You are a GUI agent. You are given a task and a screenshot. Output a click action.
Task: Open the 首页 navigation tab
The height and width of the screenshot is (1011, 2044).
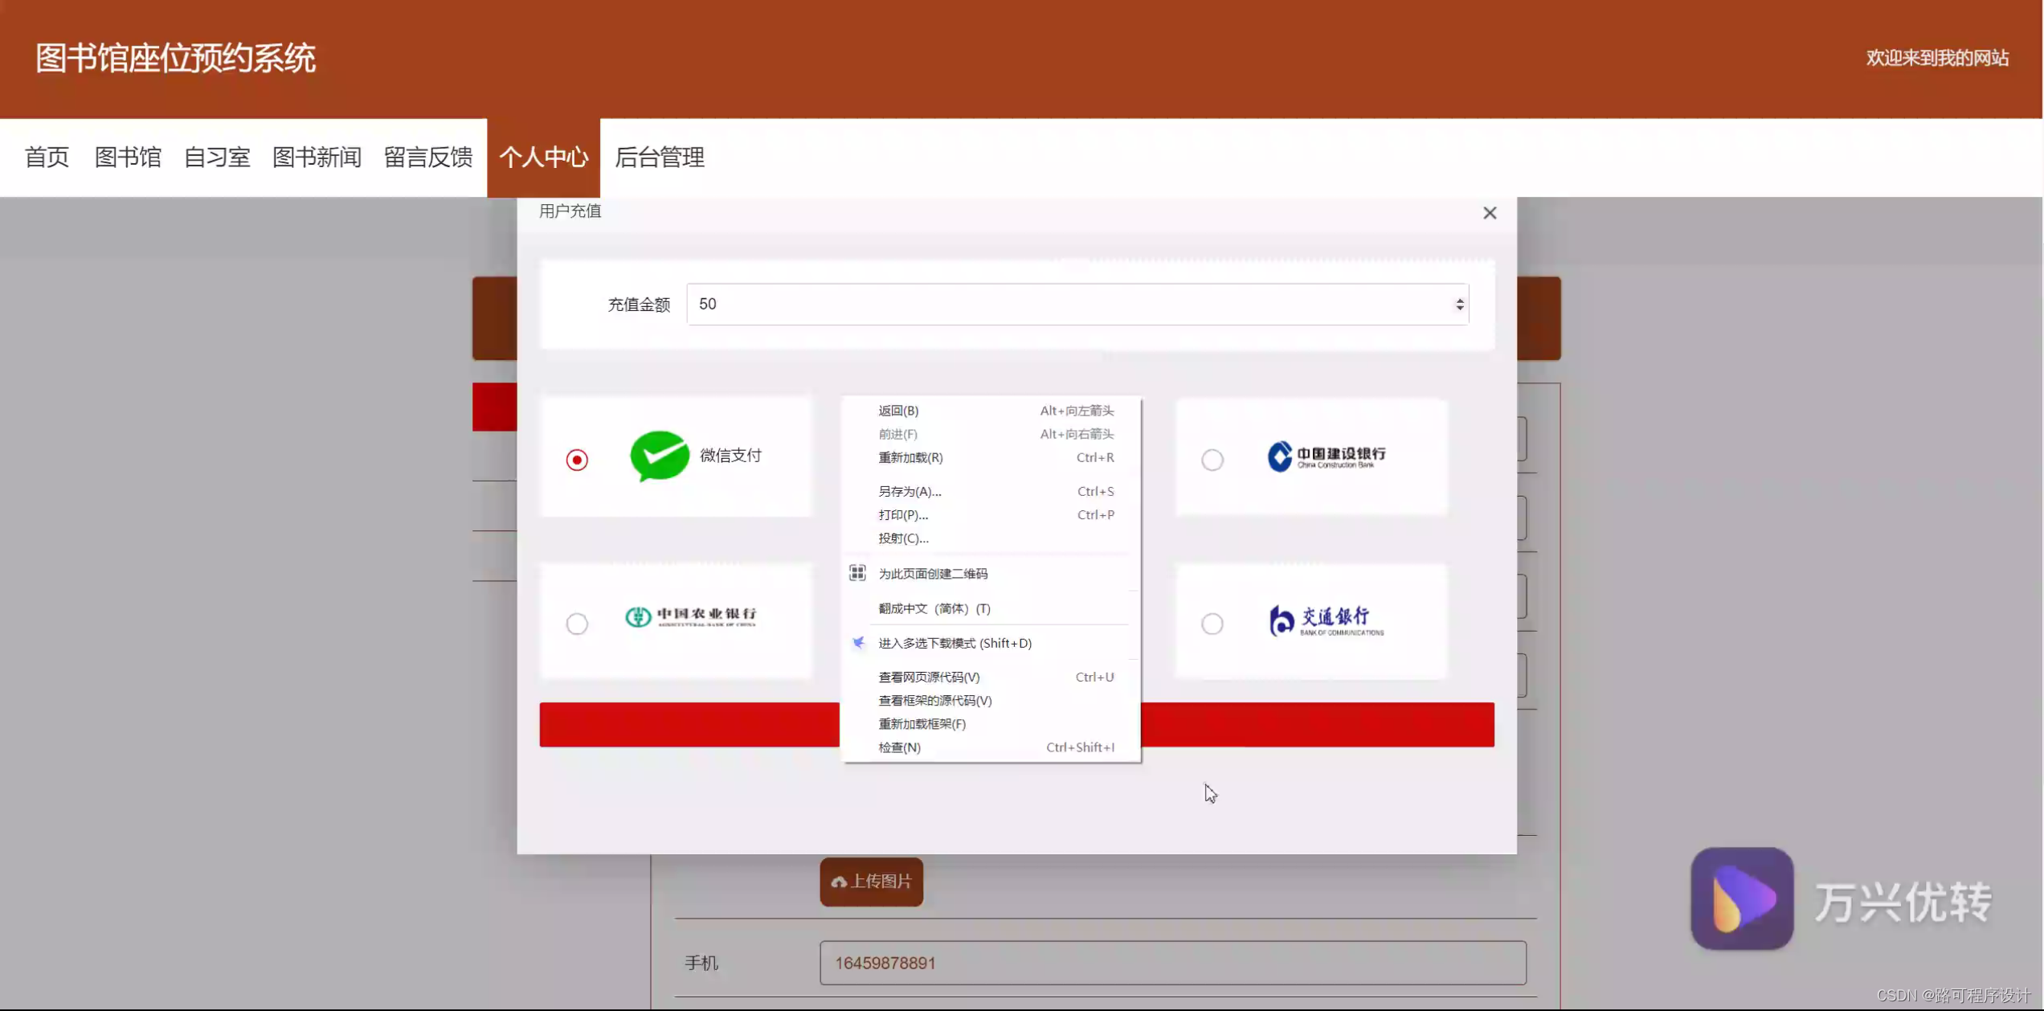tap(47, 158)
